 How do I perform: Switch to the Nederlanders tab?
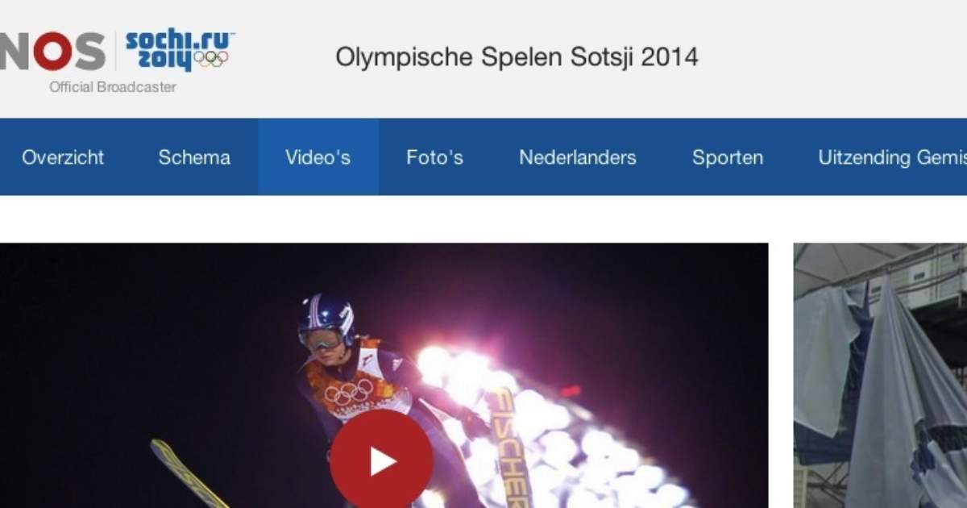pyautogui.click(x=578, y=157)
